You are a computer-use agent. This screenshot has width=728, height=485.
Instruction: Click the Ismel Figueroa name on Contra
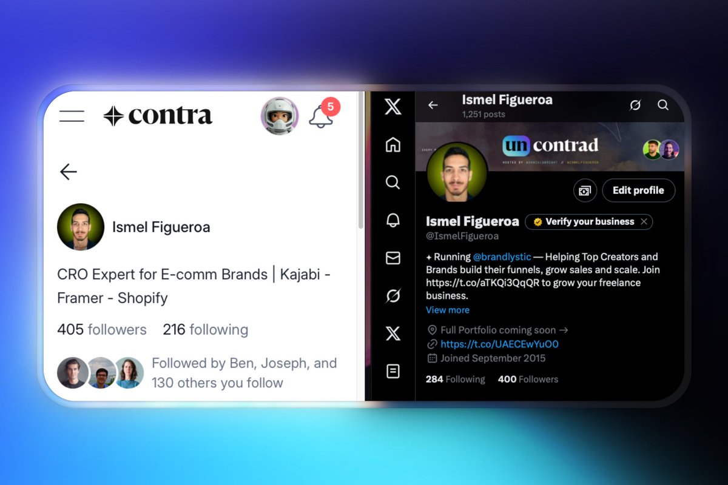161,227
